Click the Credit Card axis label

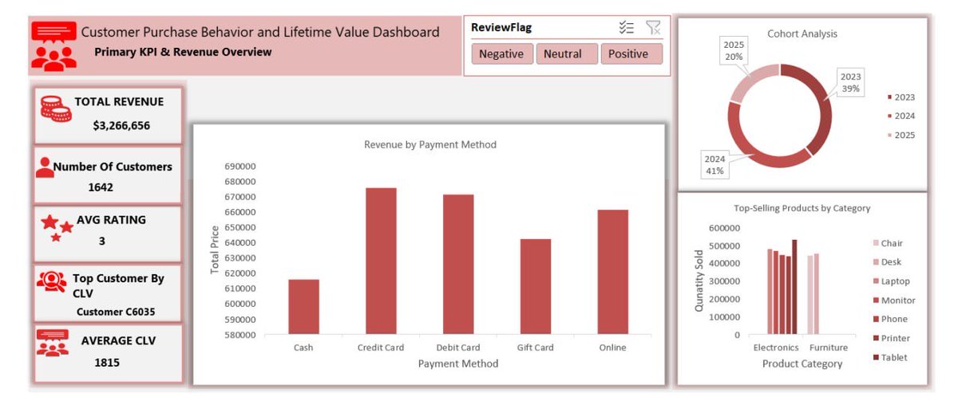pos(381,348)
